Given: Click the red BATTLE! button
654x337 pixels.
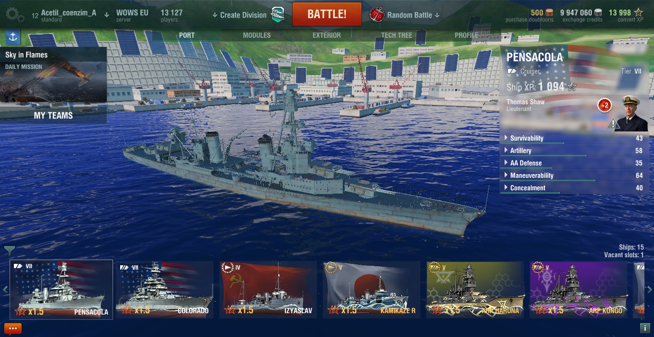Looking at the screenshot, I should click(x=327, y=14).
